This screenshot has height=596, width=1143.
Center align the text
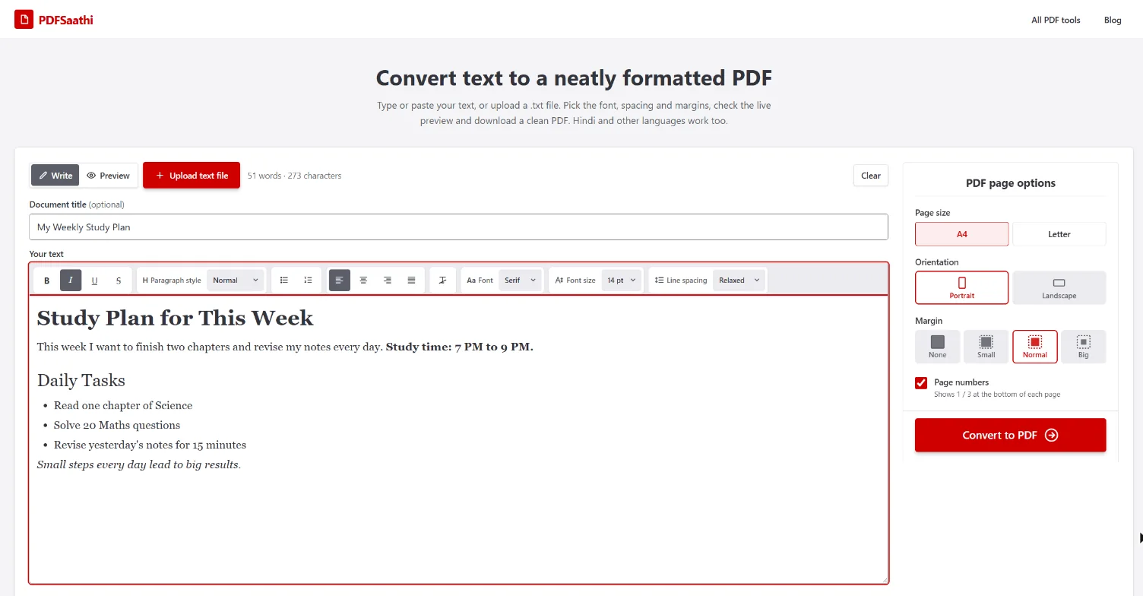click(x=363, y=281)
